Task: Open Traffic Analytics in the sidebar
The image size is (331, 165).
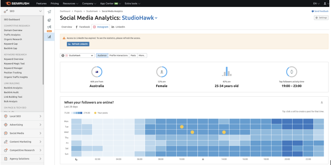Action: coord(12,35)
